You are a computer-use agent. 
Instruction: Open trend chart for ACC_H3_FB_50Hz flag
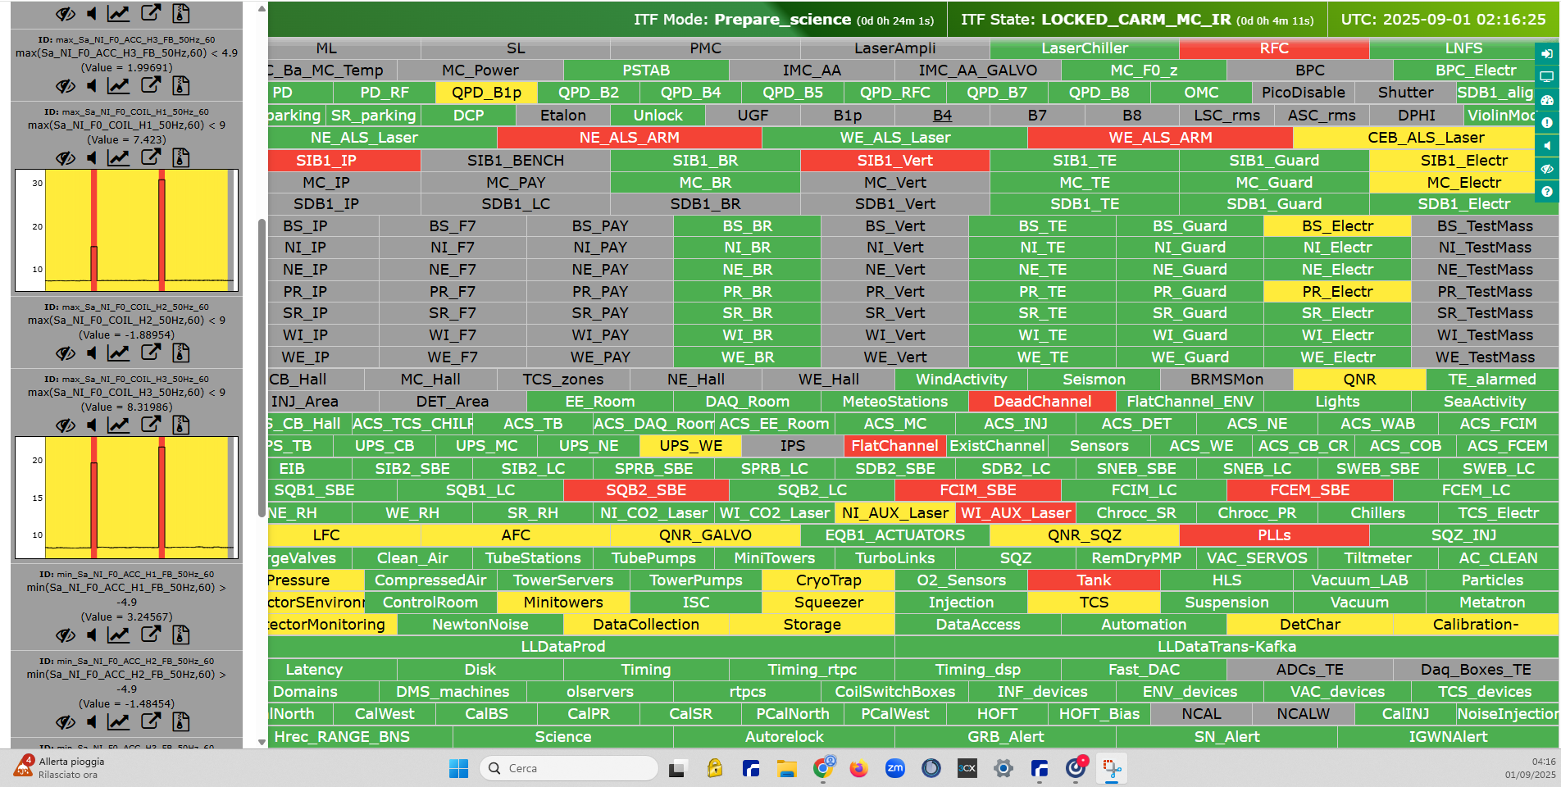pyautogui.click(x=119, y=85)
